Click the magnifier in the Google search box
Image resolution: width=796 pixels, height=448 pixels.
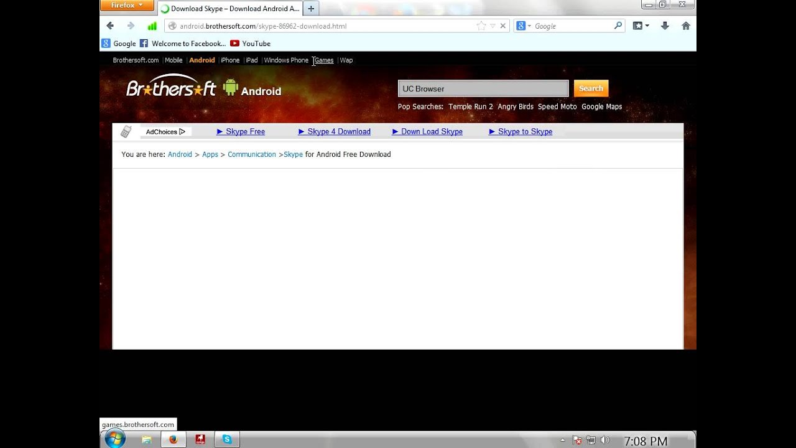pyautogui.click(x=618, y=26)
